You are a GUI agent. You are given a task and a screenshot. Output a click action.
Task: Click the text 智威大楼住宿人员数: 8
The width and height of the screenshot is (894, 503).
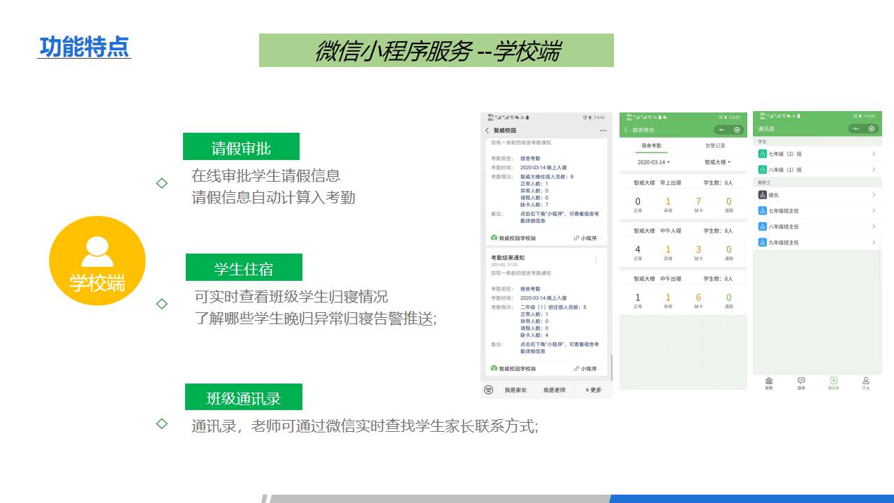547,177
